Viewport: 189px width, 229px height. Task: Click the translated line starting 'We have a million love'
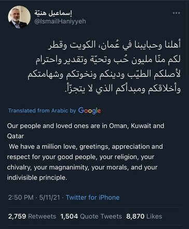point(86,147)
